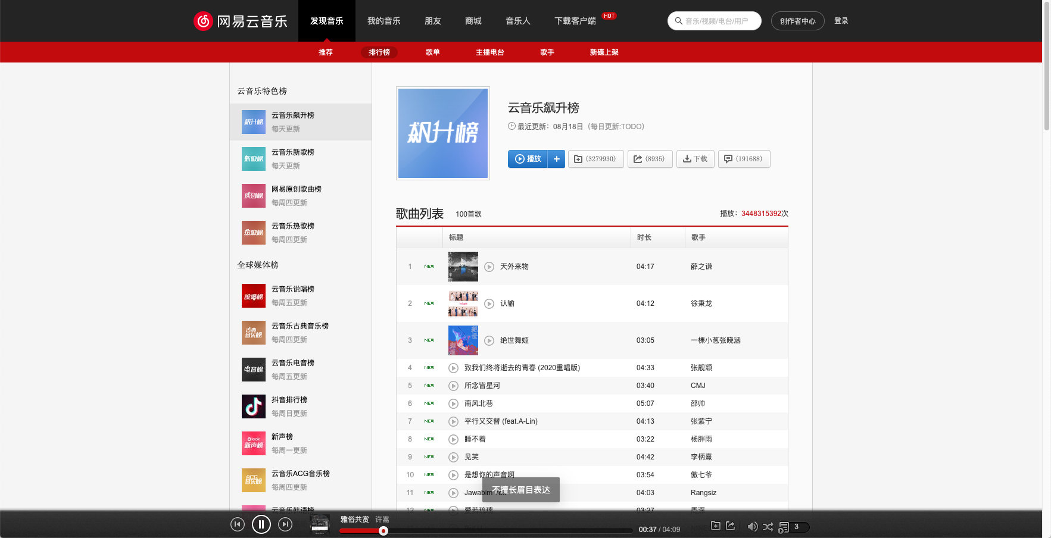This screenshot has height=538, width=1051.
Task: Play 致我们终将逝去的青春 using its play icon
Action: 453,368
